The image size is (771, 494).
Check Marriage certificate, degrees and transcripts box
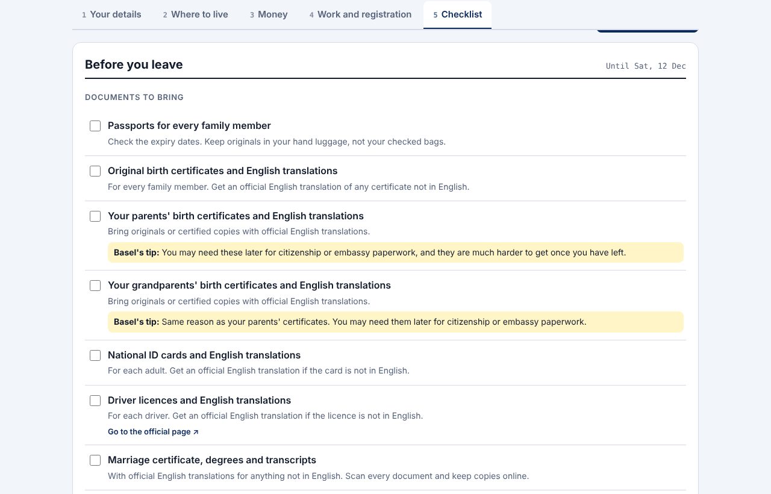pyautogui.click(x=95, y=460)
